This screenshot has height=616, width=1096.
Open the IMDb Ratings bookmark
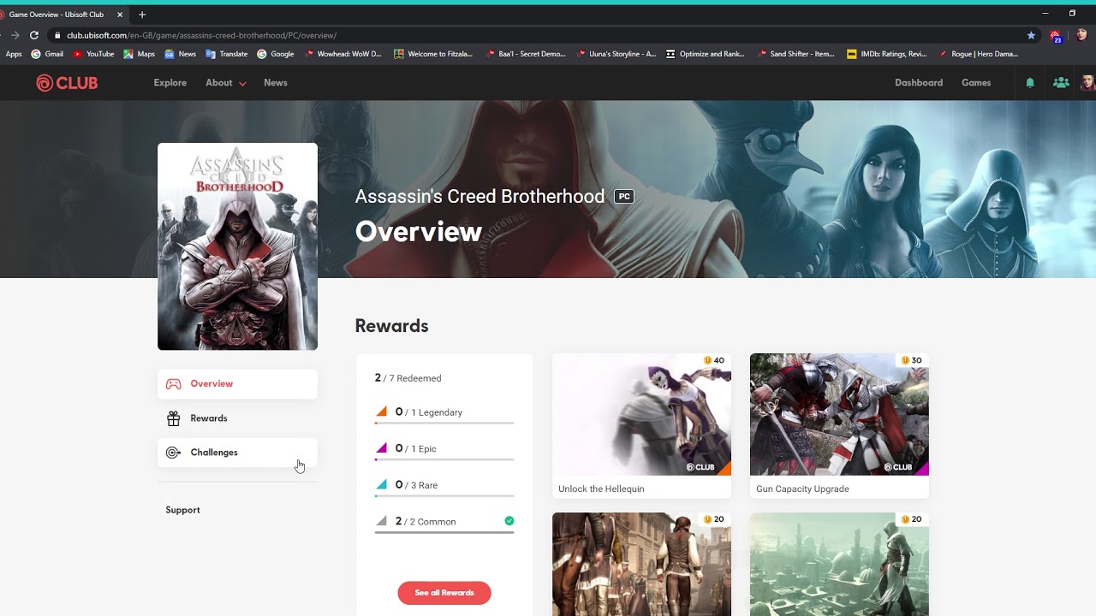(886, 54)
